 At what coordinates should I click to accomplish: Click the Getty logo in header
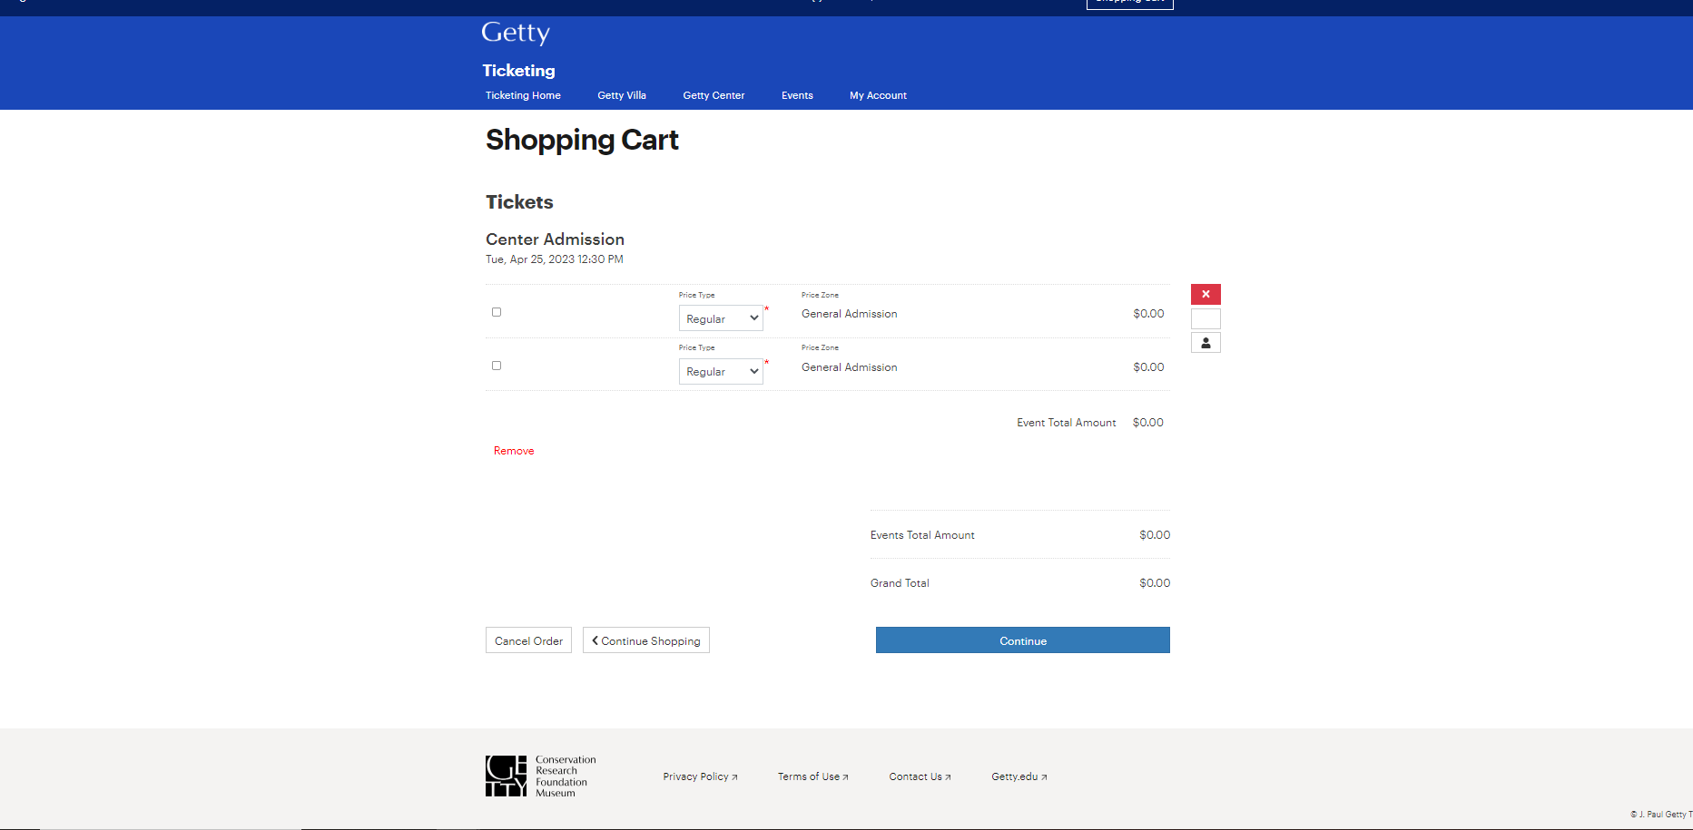[x=516, y=33]
